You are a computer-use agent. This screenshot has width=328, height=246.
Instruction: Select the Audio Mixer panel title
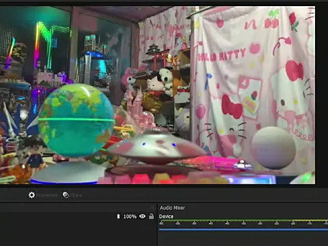tap(172, 208)
